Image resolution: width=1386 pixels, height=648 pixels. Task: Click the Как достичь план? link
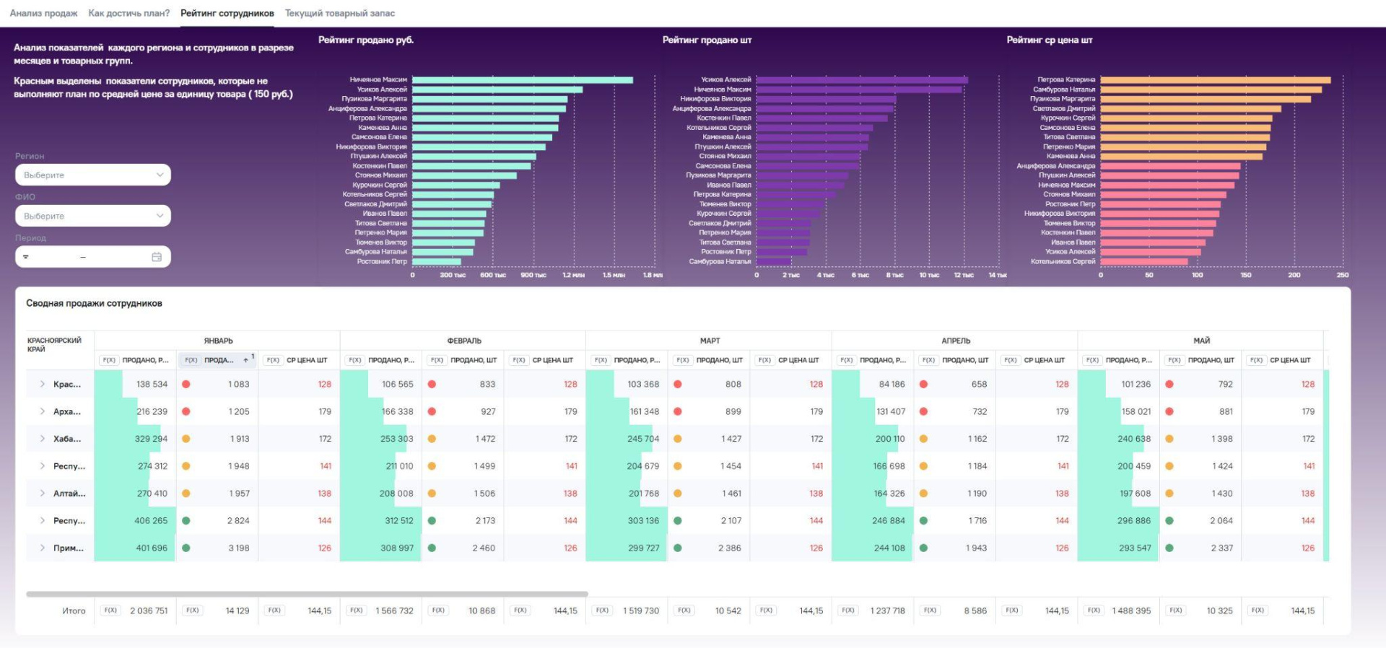pos(128,13)
